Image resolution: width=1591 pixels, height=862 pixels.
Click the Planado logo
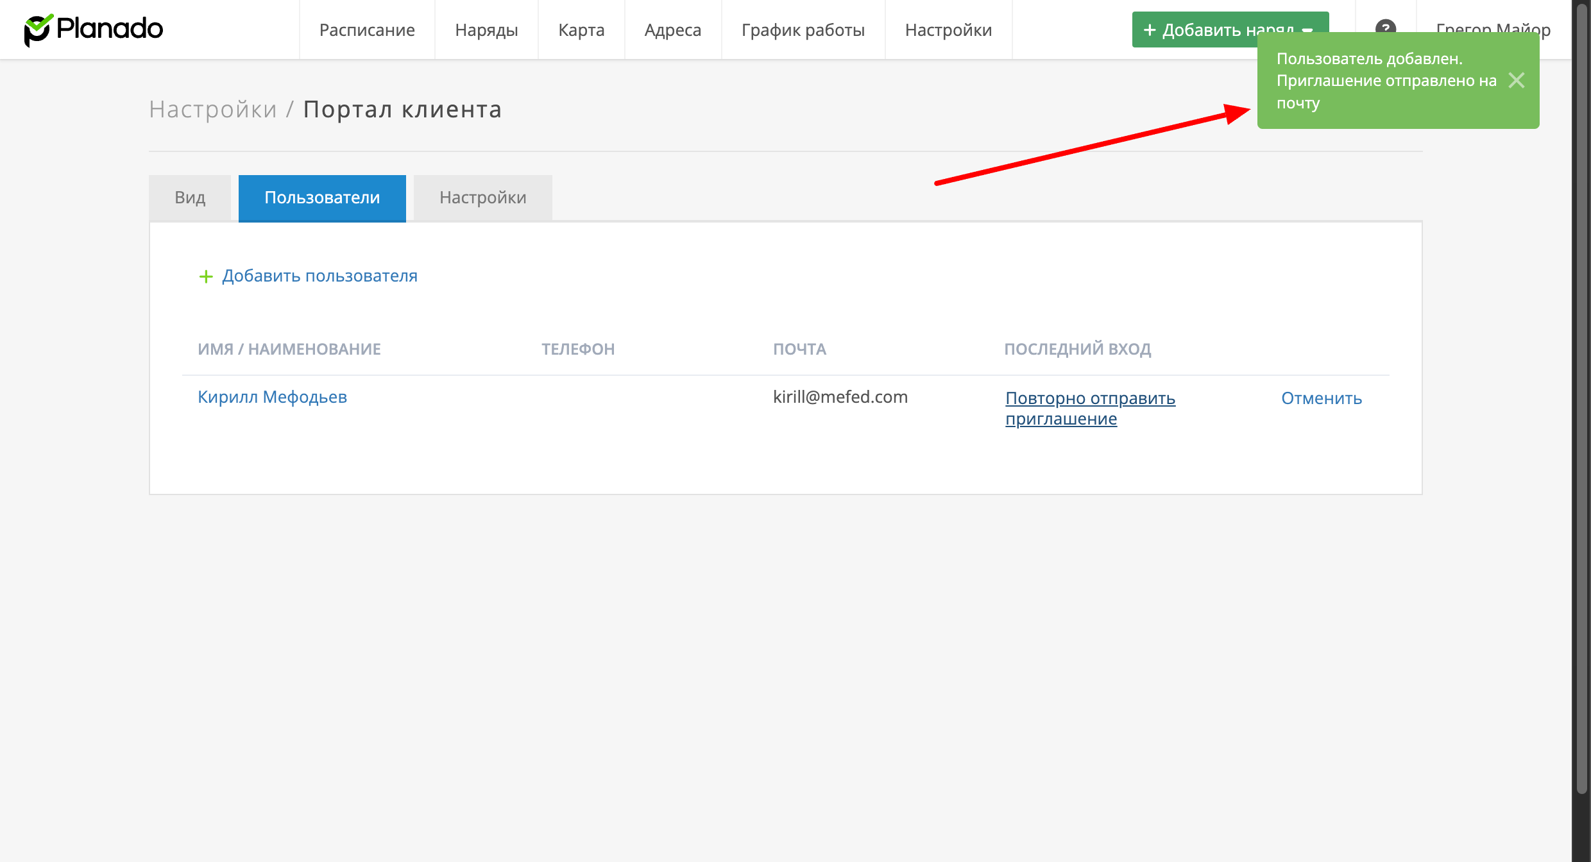coord(94,30)
